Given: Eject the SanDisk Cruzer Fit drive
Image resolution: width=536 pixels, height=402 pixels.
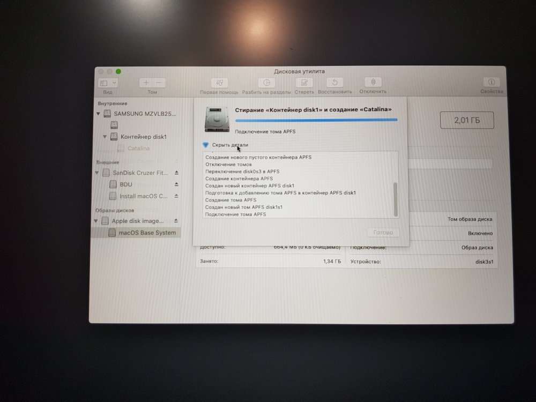Looking at the screenshot, I should click(177, 173).
